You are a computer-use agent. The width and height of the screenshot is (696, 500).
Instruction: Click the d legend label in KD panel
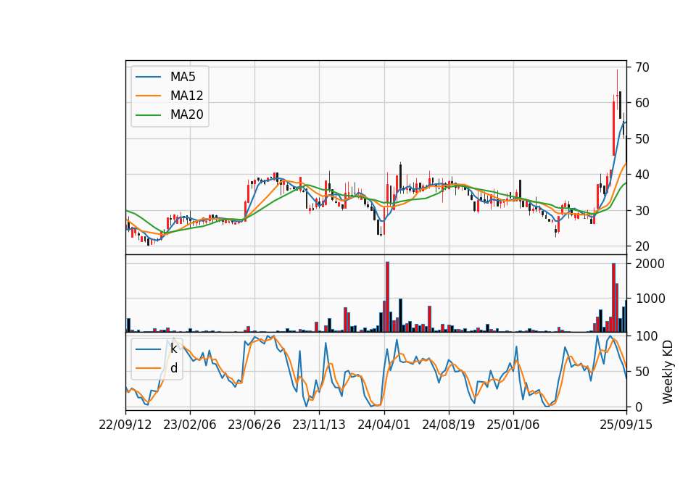[173, 368]
